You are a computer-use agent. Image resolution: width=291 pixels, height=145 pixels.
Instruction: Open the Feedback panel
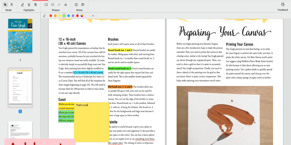point(283,7)
